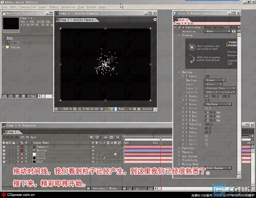Open composition viewer options round arrow button
The height and width of the screenshot is (198, 256).
pyautogui.click(x=155, y=19)
